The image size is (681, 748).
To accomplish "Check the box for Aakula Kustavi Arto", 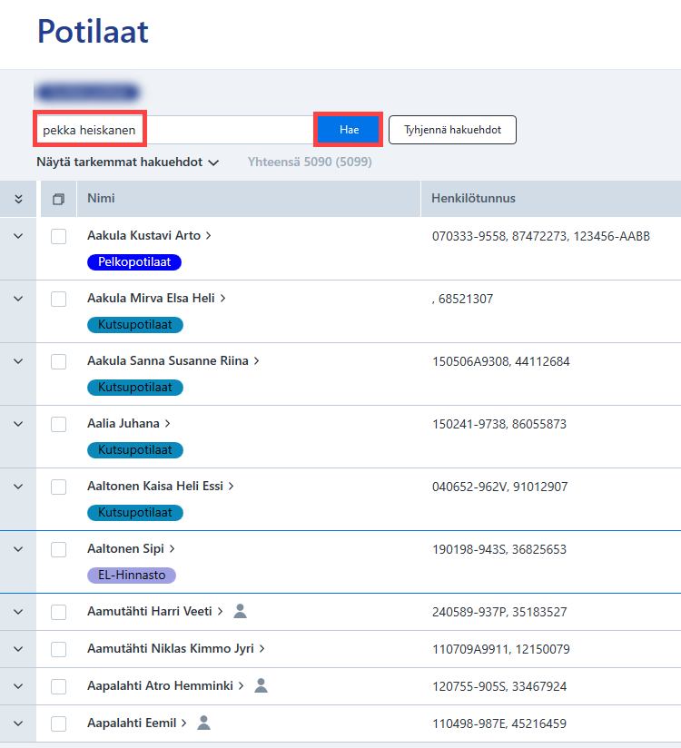I will (59, 236).
